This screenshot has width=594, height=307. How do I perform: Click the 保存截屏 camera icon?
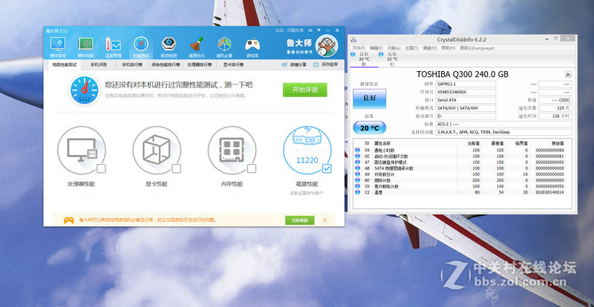(316, 65)
